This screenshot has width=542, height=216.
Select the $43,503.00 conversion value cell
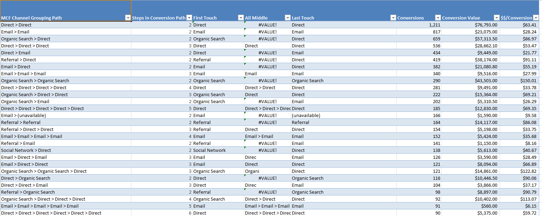pos(470,80)
